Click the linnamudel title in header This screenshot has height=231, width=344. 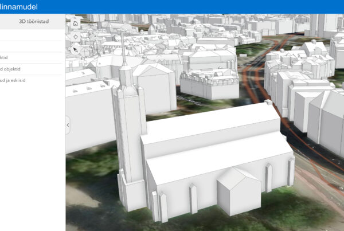point(20,6)
